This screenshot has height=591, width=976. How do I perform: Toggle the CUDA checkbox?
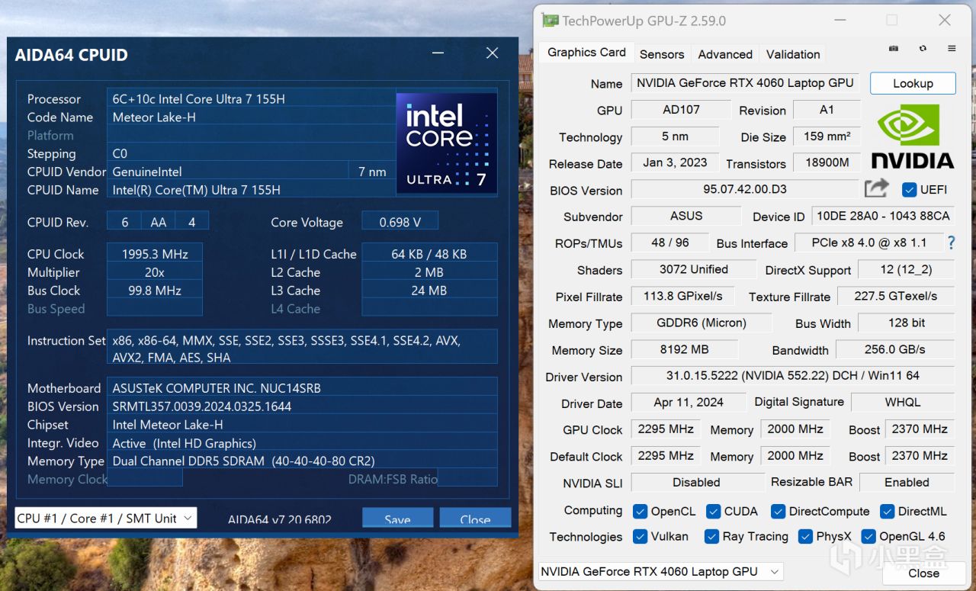pos(713,511)
